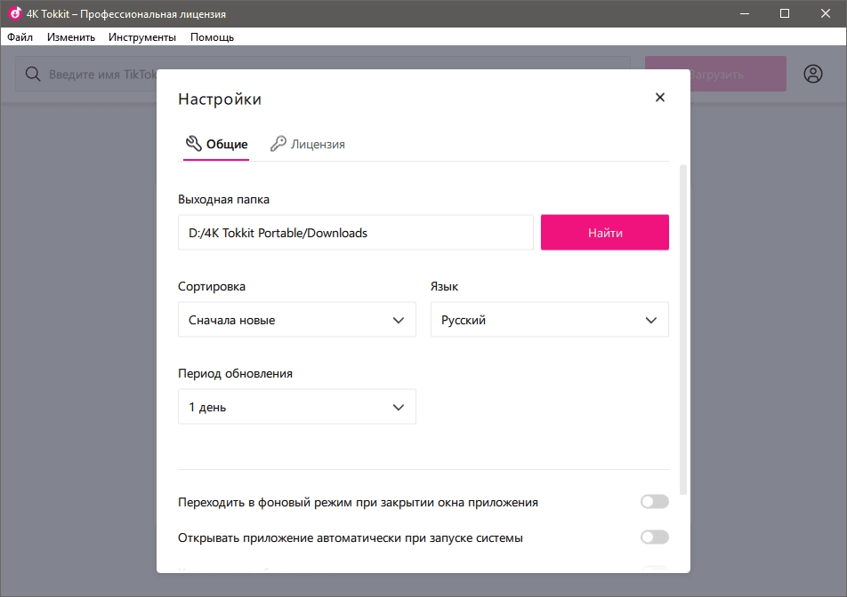Click the 4K Tokkit app logo icon
The image size is (847, 597).
pyautogui.click(x=14, y=13)
